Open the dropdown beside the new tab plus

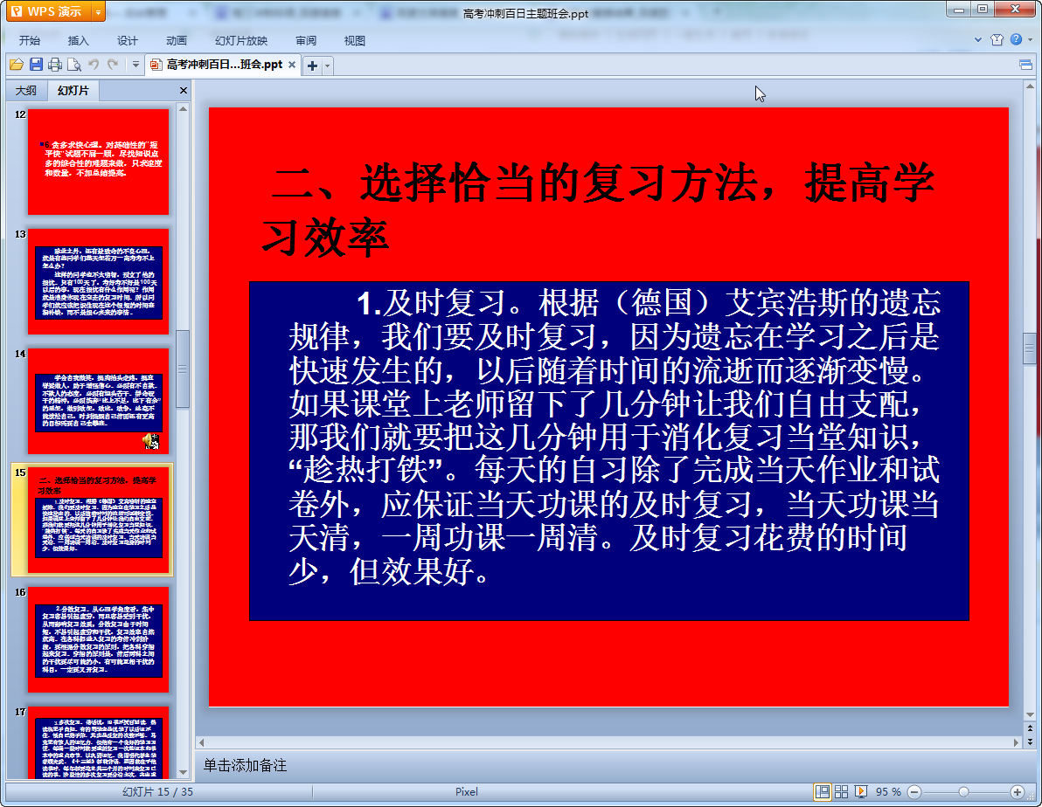(x=327, y=66)
